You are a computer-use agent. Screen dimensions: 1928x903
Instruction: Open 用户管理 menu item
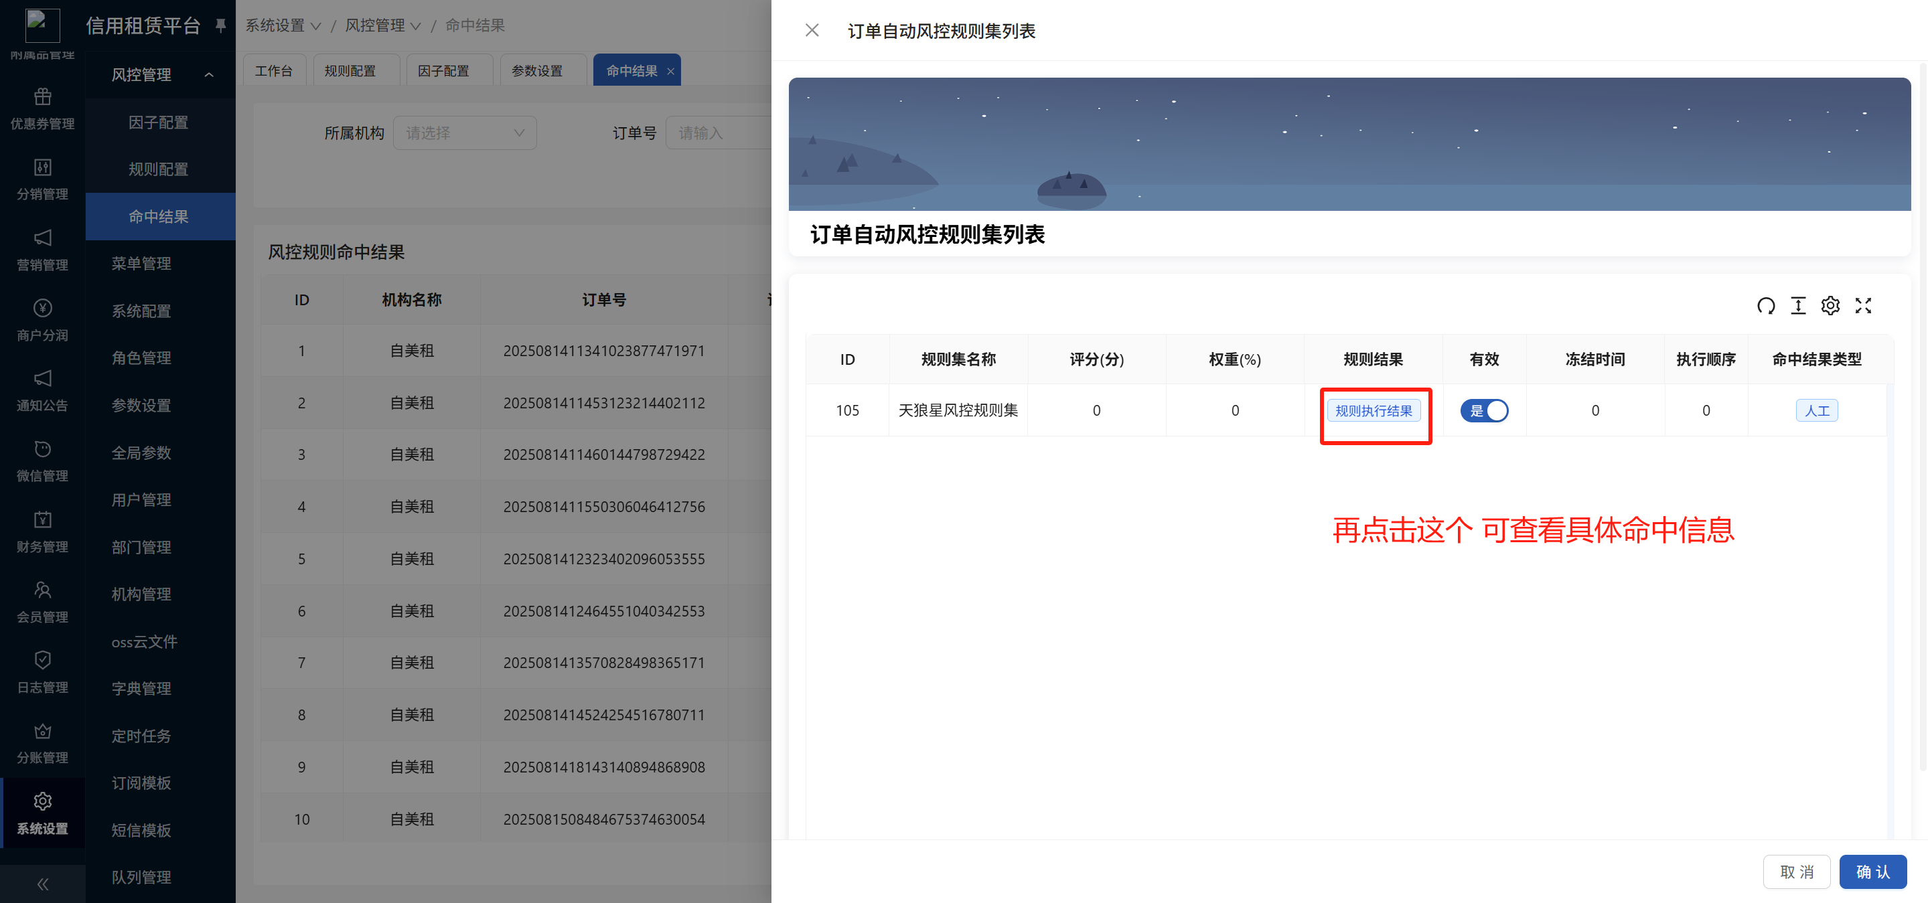point(141,500)
